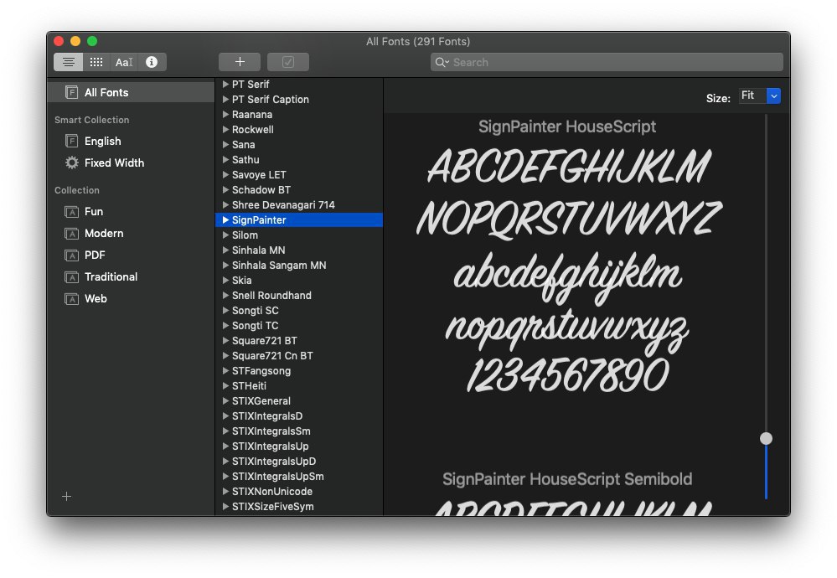
Task: Switch to Sample preview mode
Action: 69,62
